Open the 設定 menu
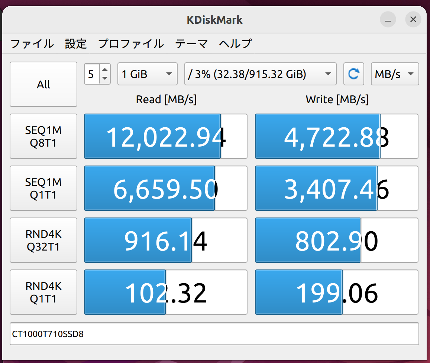This screenshot has height=363, width=430. click(x=76, y=44)
